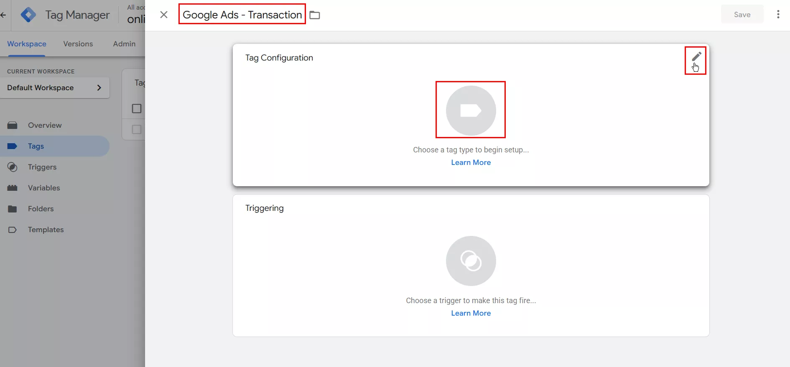Click the Save button
This screenshot has width=790, height=367.
coord(742,15)
